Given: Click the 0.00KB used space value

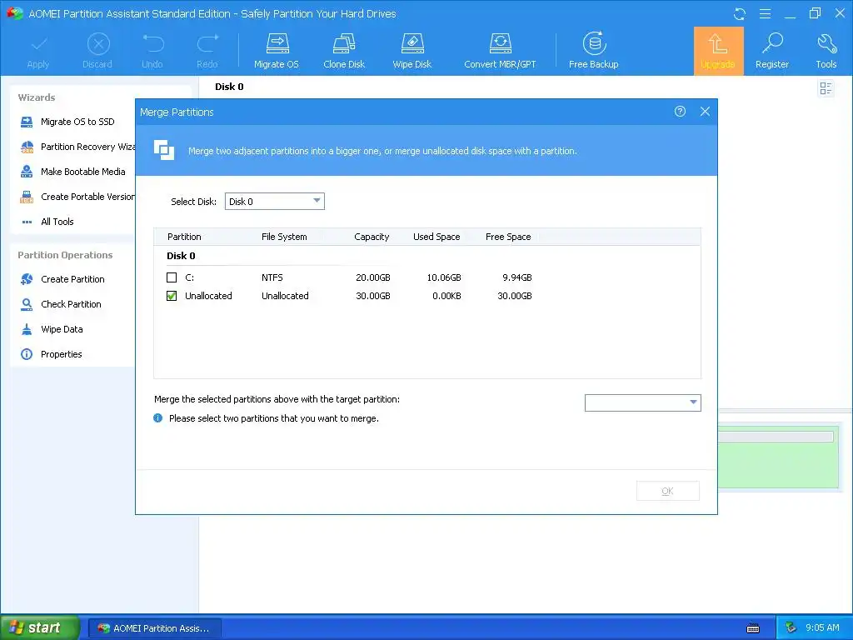Looking at the screenshot, I should click(446, 296).
